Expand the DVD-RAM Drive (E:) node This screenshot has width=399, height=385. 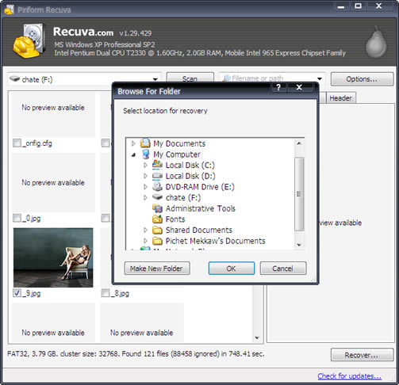click(145, 187)
